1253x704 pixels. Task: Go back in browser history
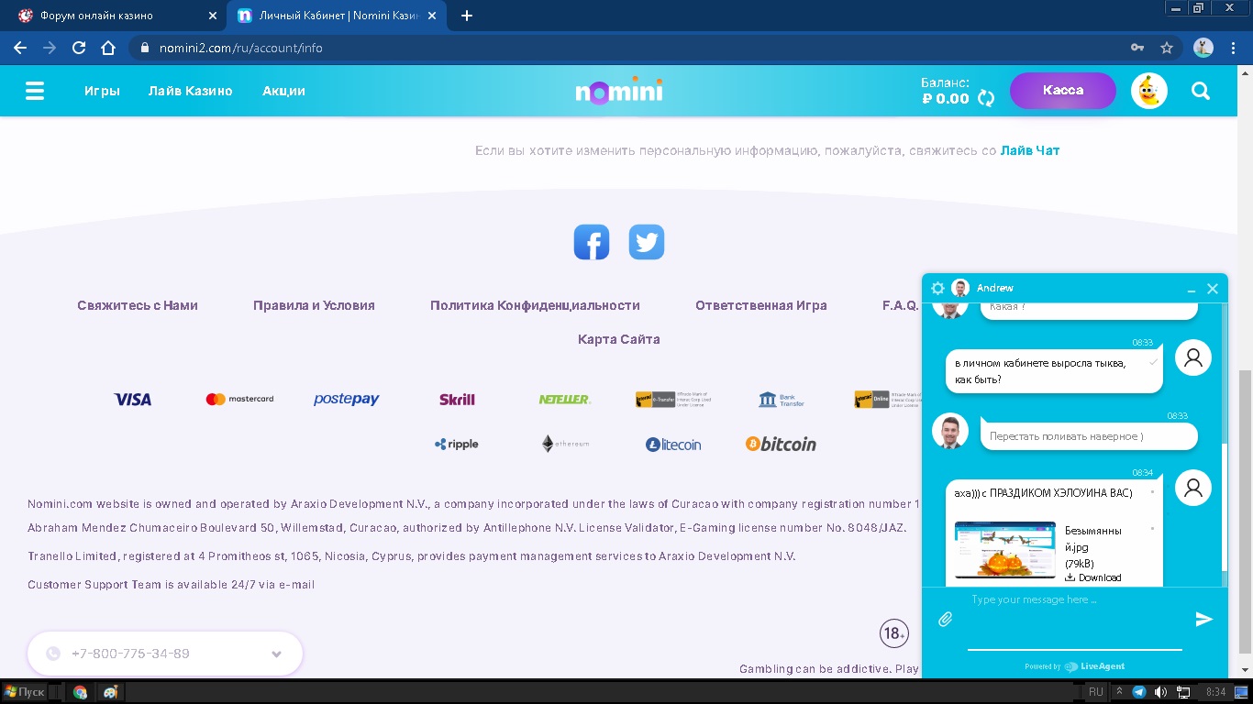(20, 48)
